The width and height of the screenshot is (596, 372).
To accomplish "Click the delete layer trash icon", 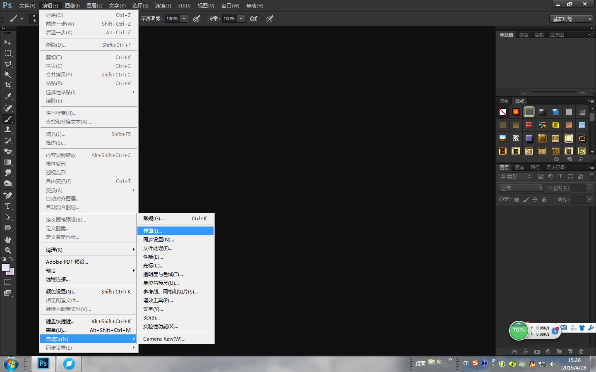I will point(581,352).
